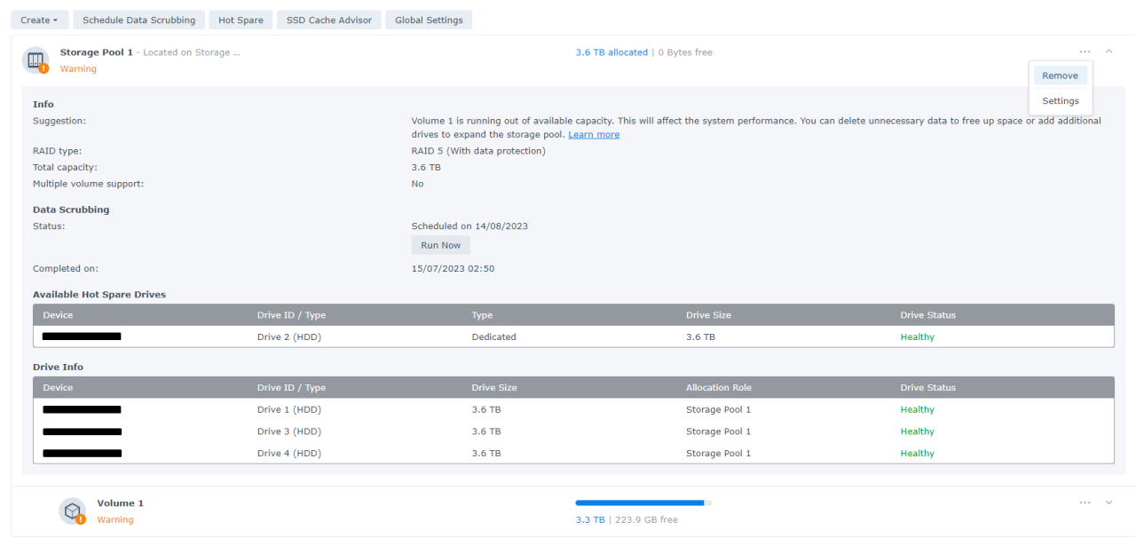The width and height of the screenshot is (1136, 546).
Task: Select the Drive 2 hot spare row
Action: point(572,337)
